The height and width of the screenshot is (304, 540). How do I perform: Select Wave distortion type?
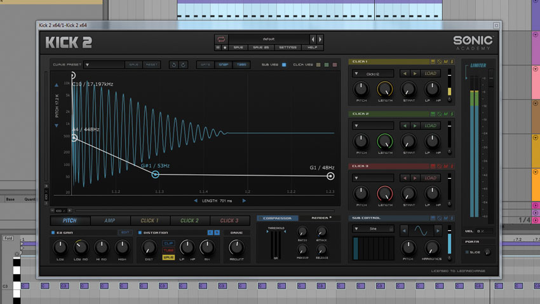pos(168,258)
